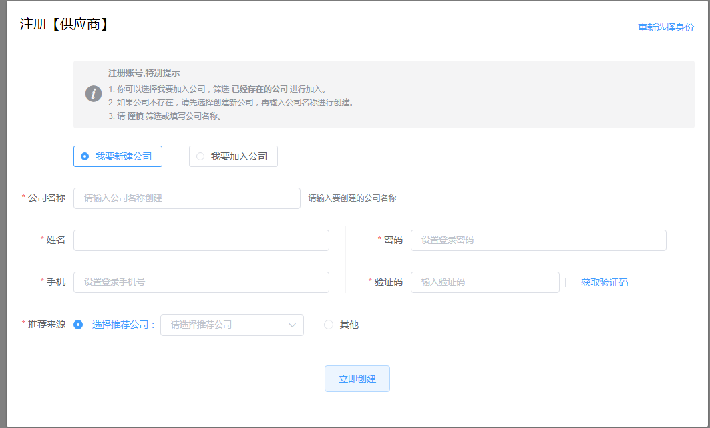This screenshot has width=710, height=428.
Task: Click the 获取验证码 link
Action: tap(604, 282)
